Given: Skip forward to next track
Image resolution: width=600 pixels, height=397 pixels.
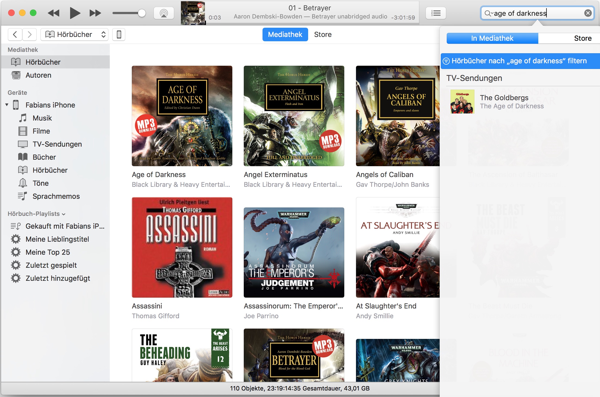Looking at the screenshot, I should 95,13.
